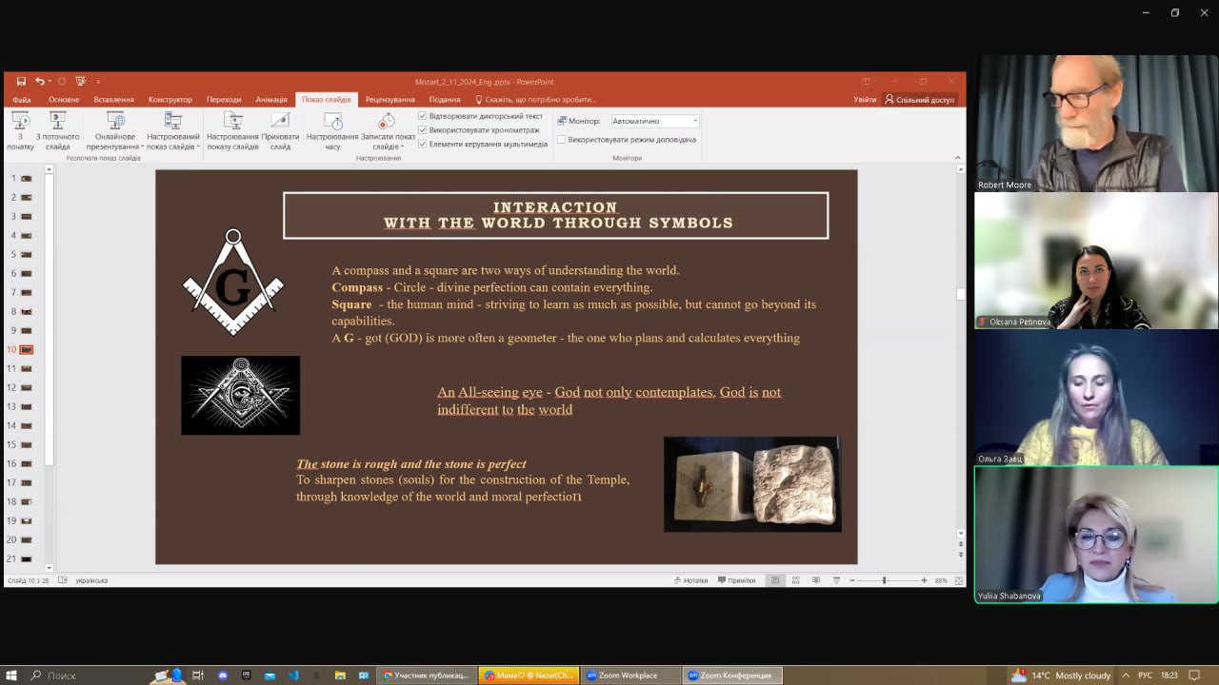Click the Redo icon in quick access toolbar
The width and height of the screenshot is (1219, 685).
point(62,82)
